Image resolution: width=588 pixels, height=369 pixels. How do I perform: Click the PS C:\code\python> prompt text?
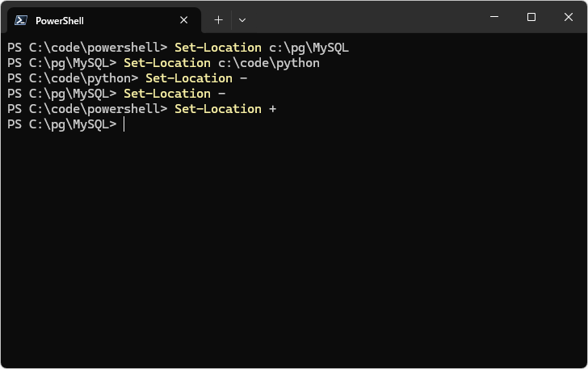point(73,78)
